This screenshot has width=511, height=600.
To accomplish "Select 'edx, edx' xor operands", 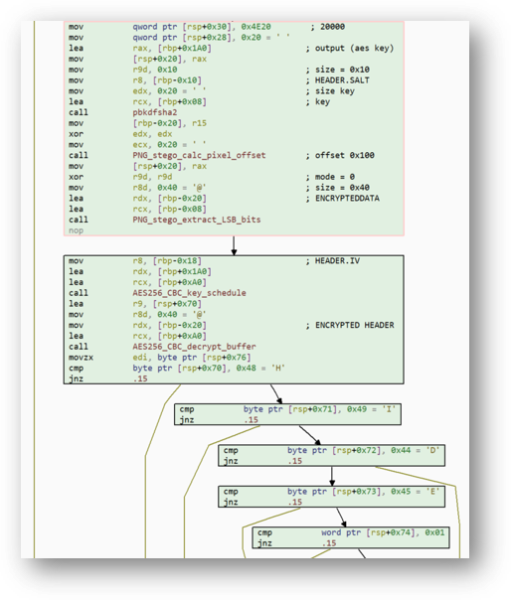I will pos(152,134).
